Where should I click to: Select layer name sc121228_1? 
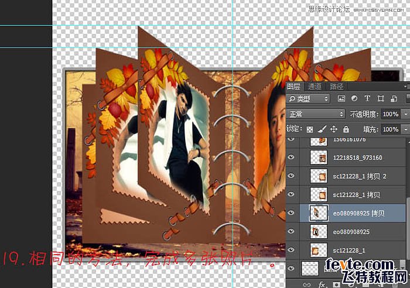tap(349, 251)
